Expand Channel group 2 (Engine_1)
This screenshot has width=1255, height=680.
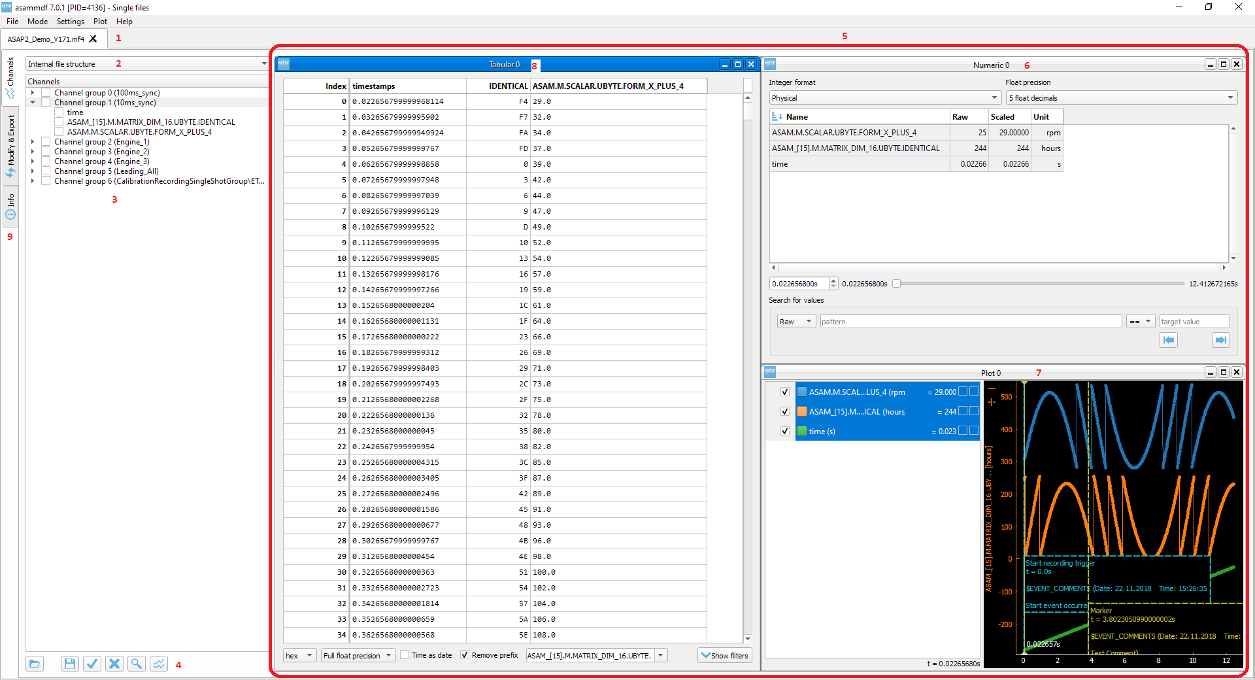pyautogui.click(x=33, y=142)
